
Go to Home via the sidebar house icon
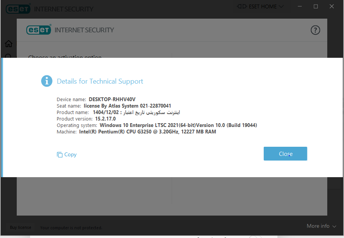coord(8,44)
